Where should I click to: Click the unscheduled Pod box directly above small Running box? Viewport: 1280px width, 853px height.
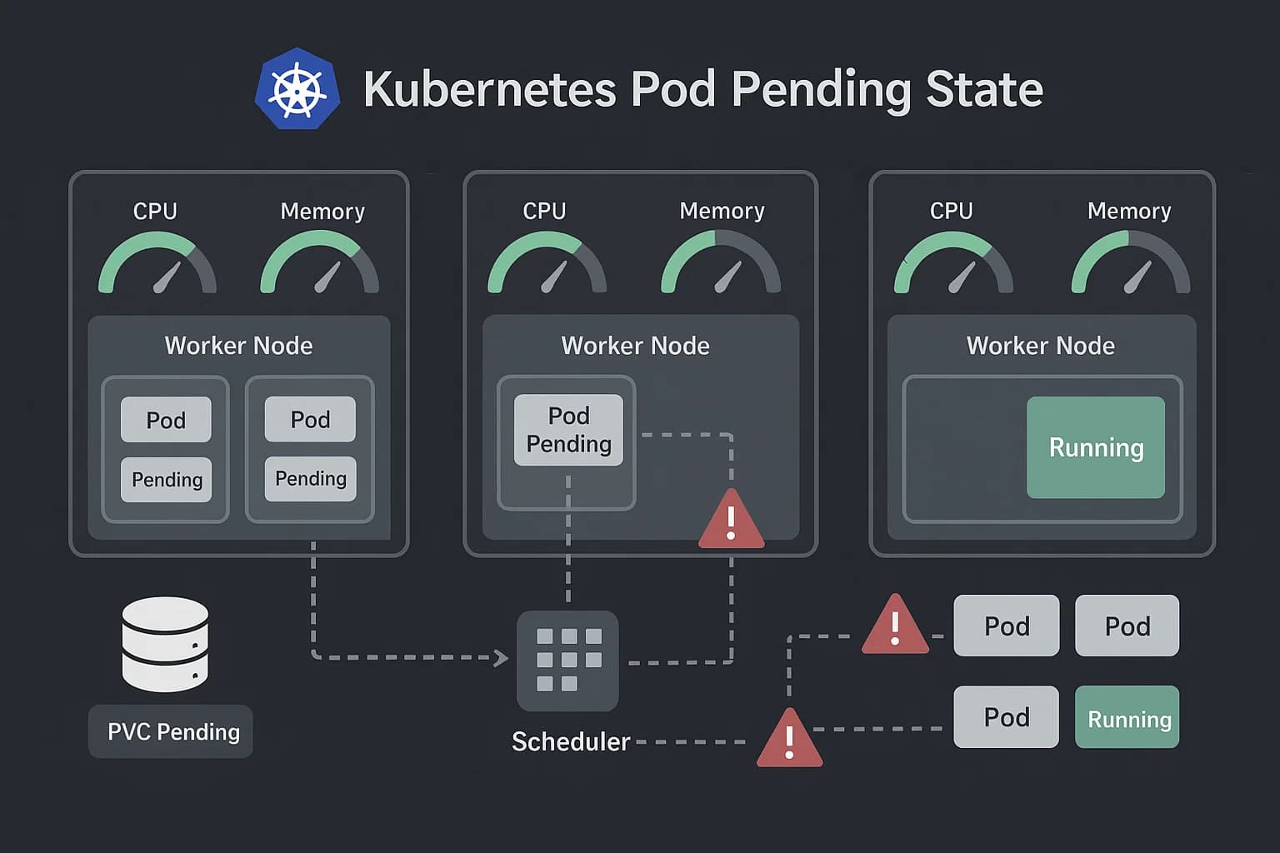[x=1127, y=626]
